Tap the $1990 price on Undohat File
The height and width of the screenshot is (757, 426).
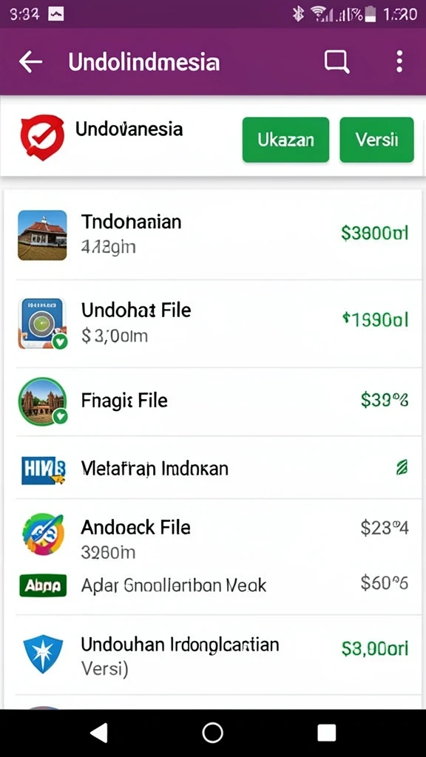pos(375,319)
